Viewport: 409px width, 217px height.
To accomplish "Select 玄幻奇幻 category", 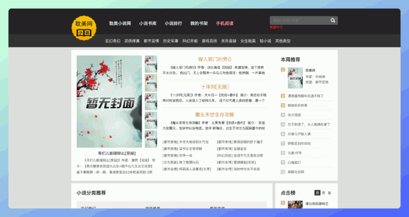I will (112, 41).
